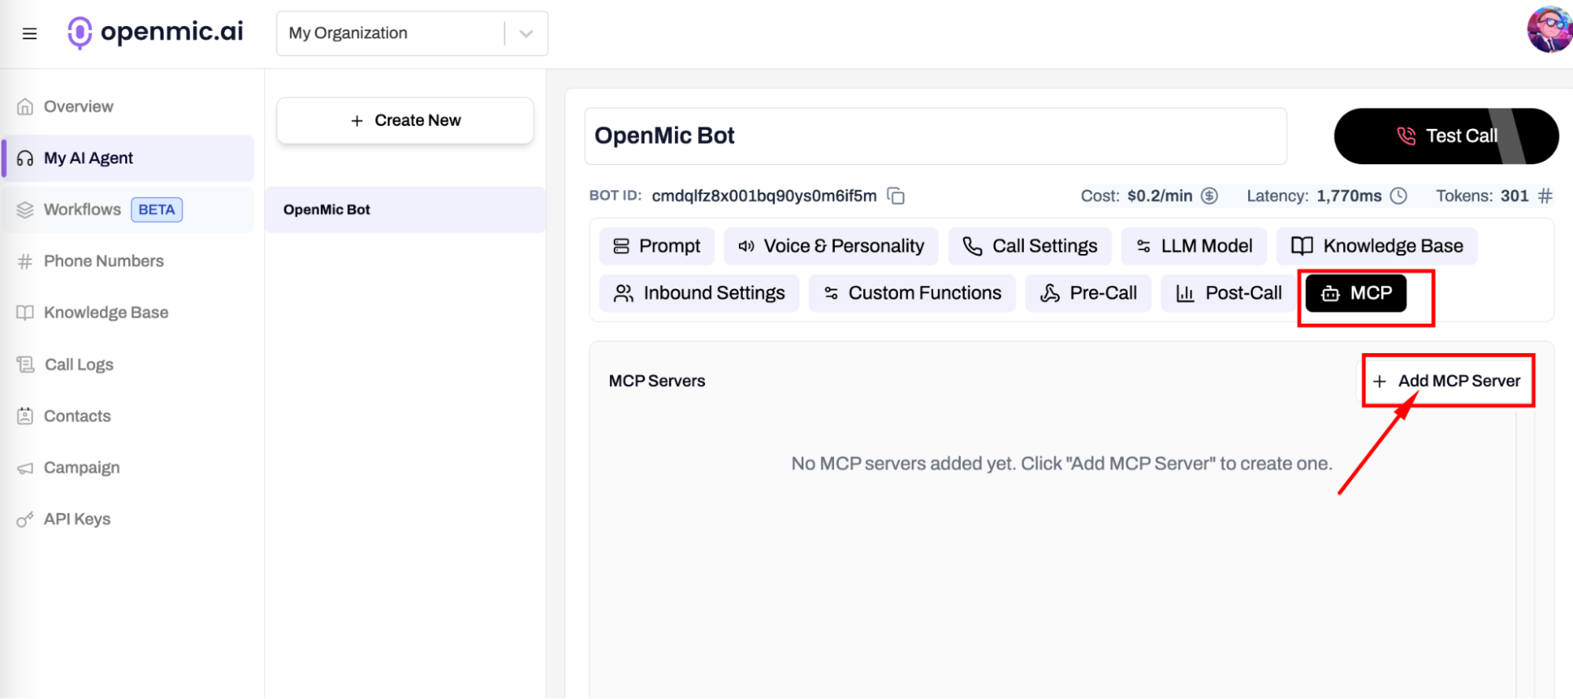The width and height of the screenshot is (1573, 699).
Task: Select OpenMic Bot in the agent list
Action: click(405, 210)
